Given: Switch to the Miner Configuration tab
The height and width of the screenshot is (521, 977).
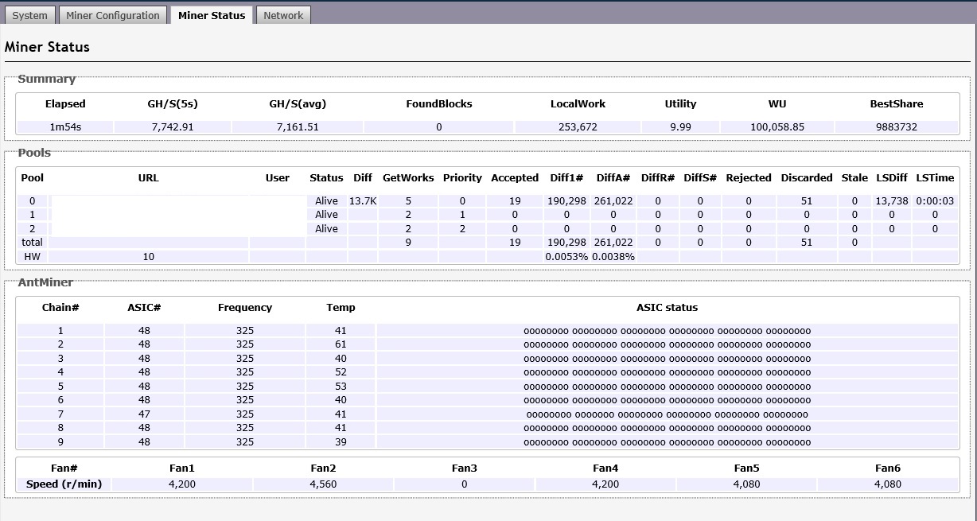Looking at the screenshot, I should click(113, 15).
